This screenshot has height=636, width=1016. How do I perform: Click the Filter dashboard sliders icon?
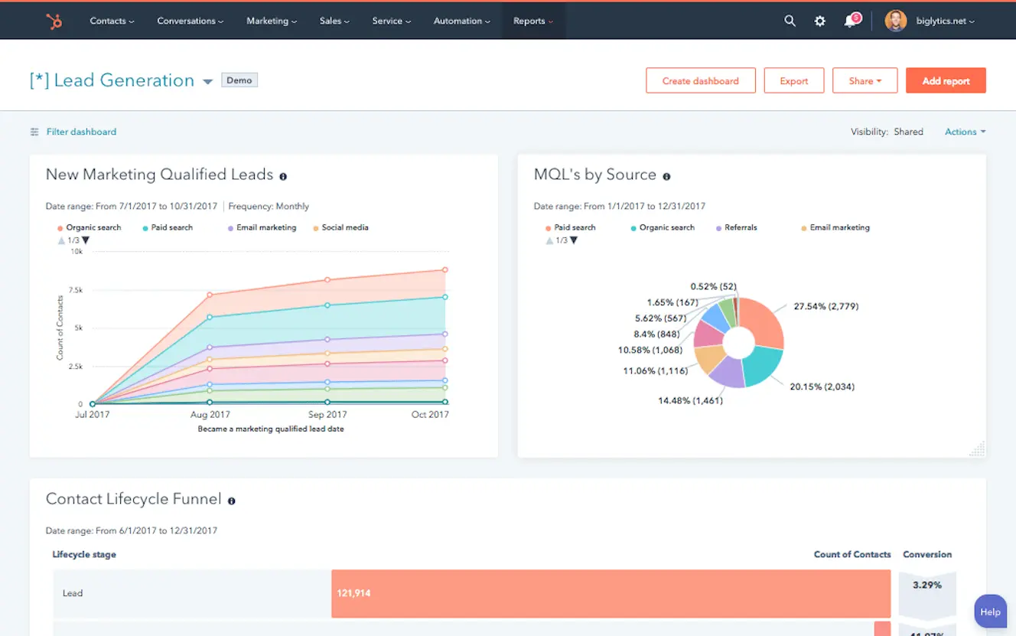34,132
